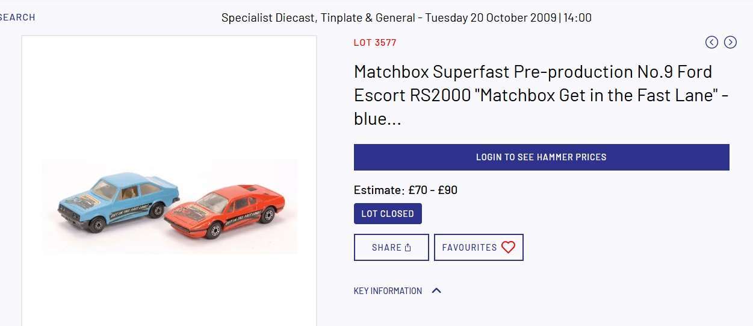
Task: Click the KEY INFORMATION label
Action: pos(388,290)
